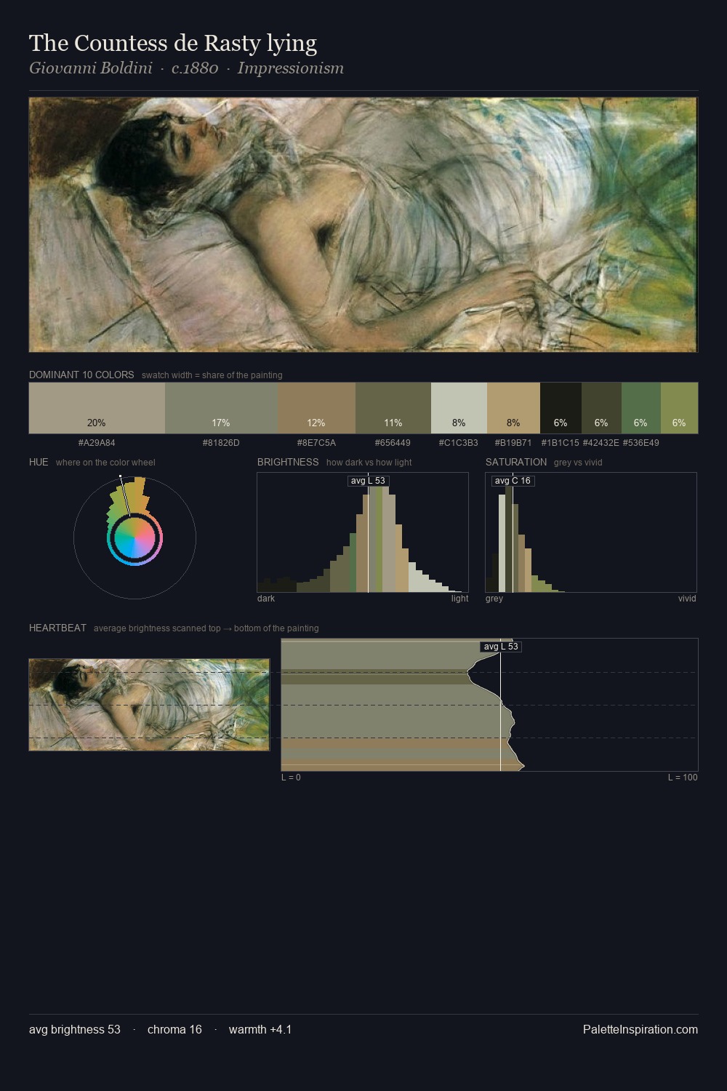727x1091 pixels.
Task: Click the title "The Countess de Rasty lying"
Action: pyautogui.click(x=173, y=43)
